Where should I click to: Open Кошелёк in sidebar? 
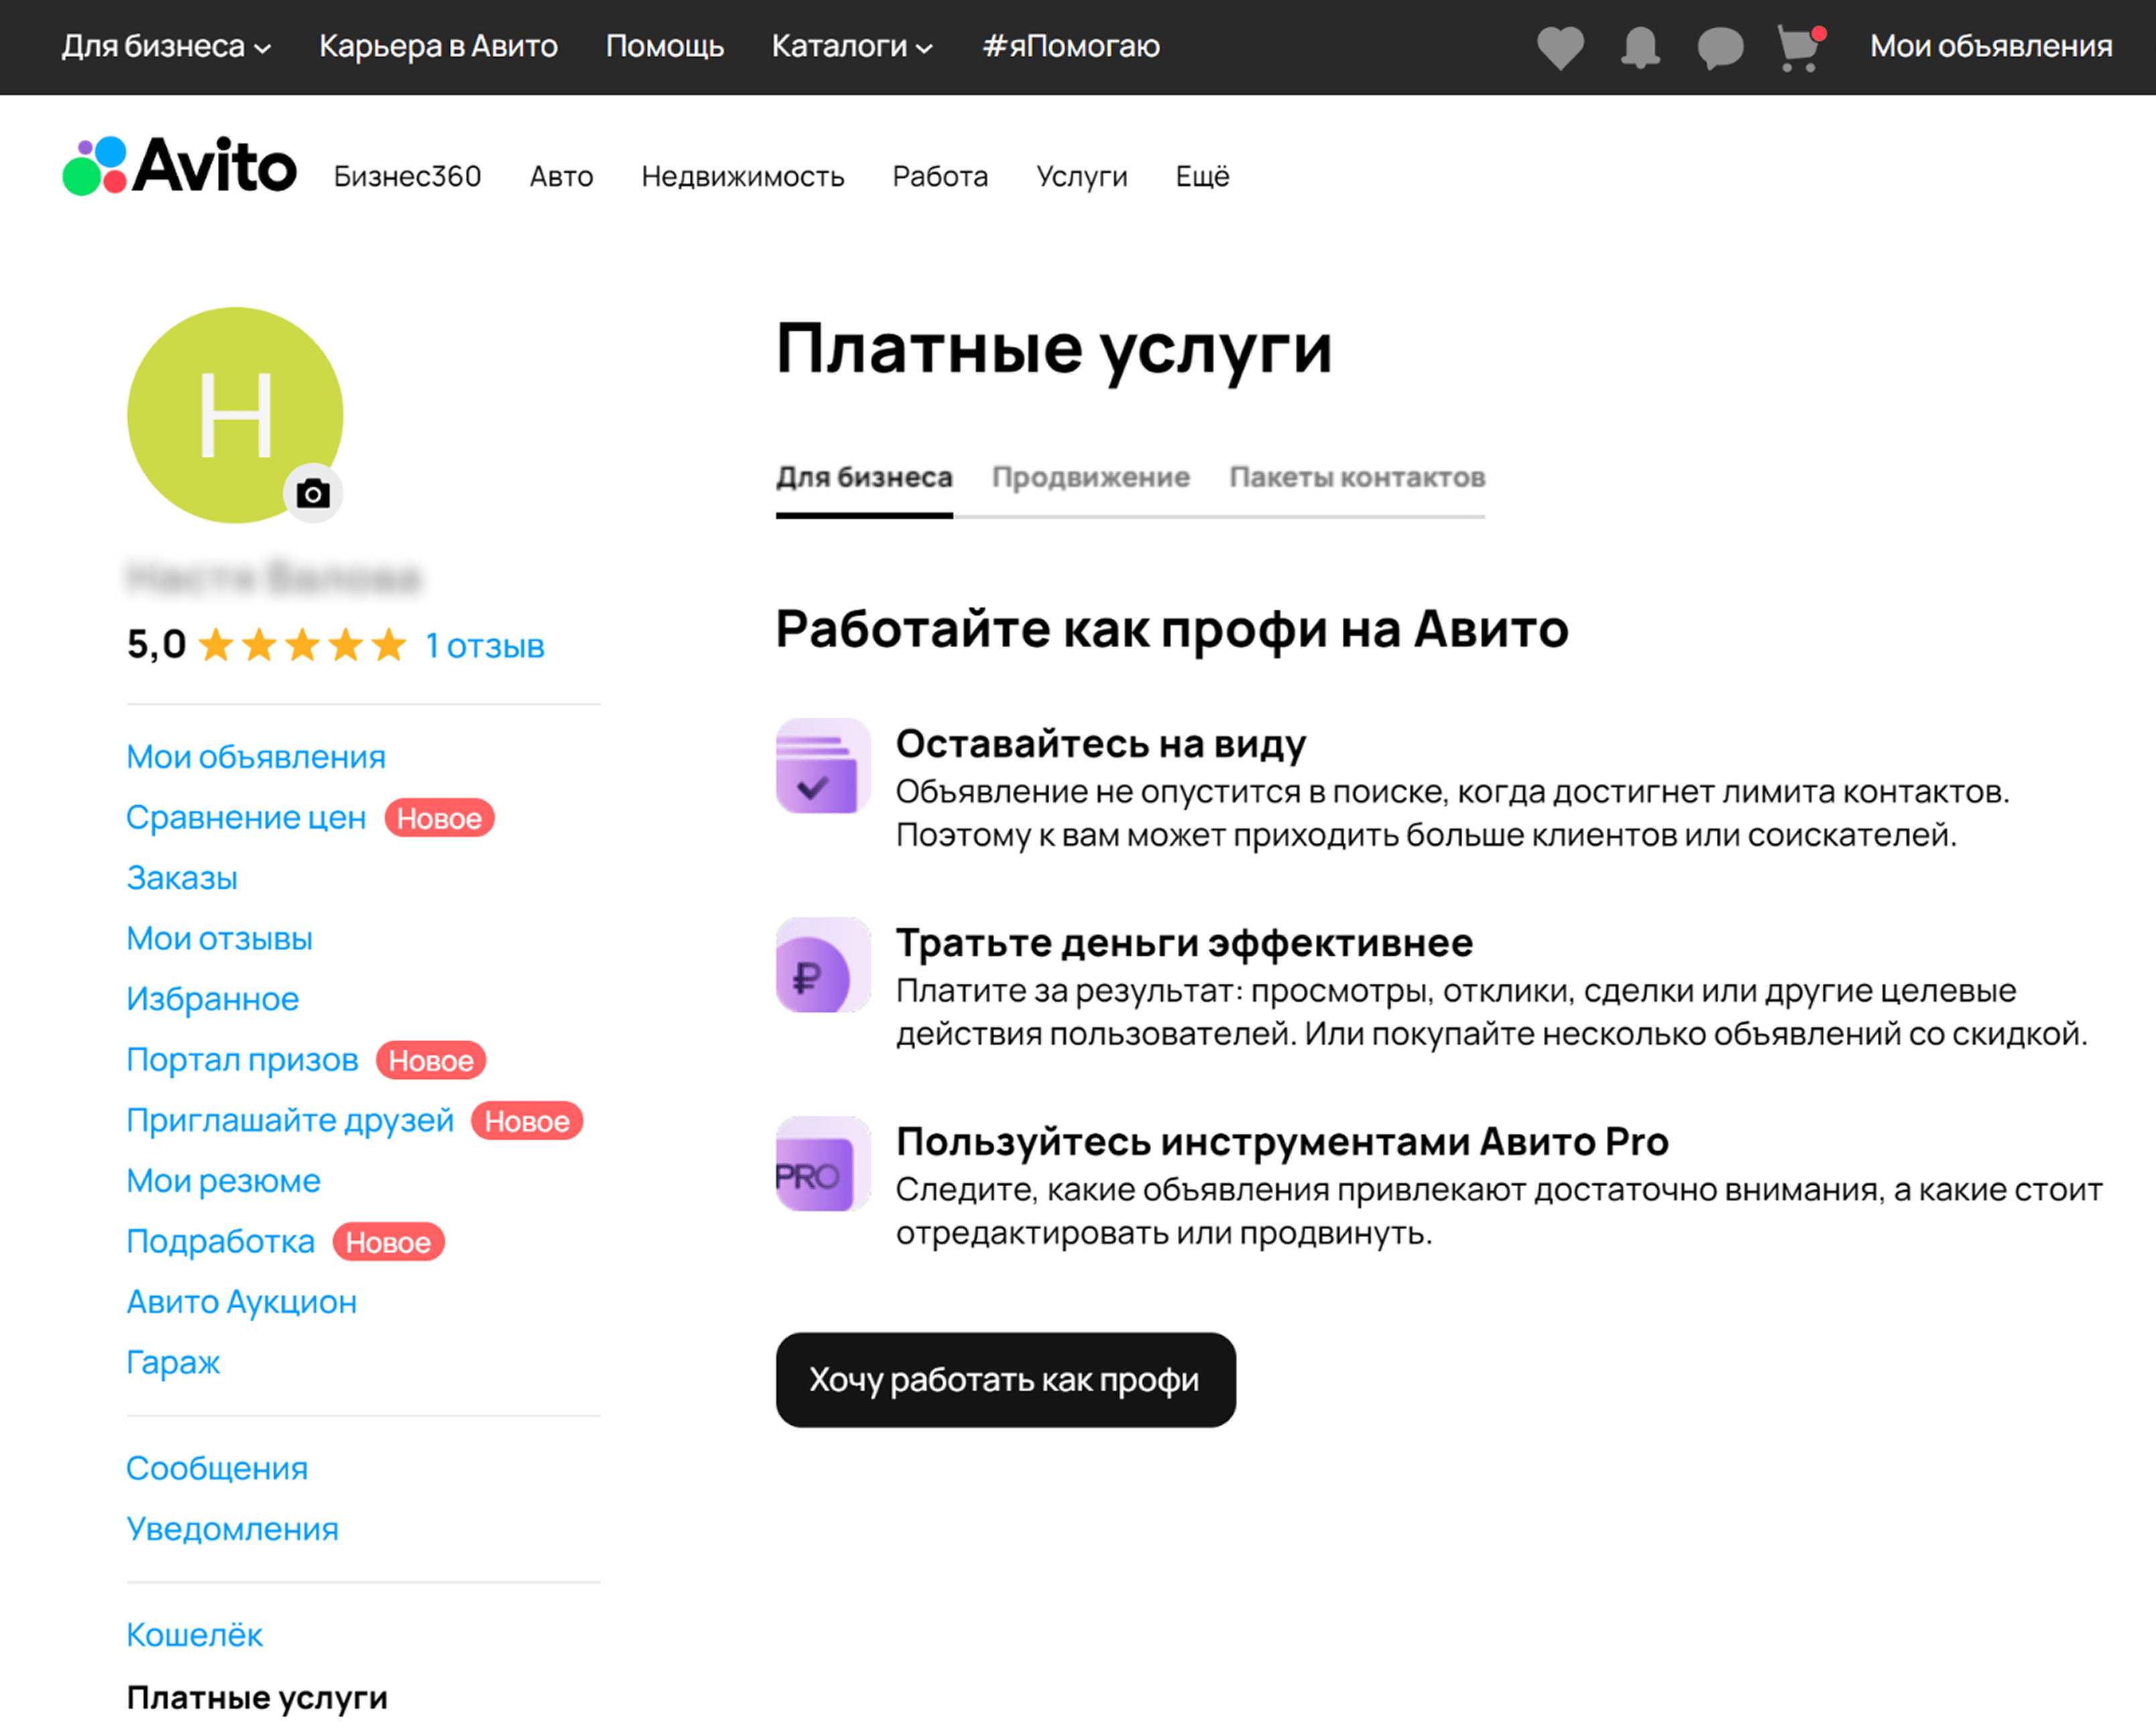coord(195,1634)
